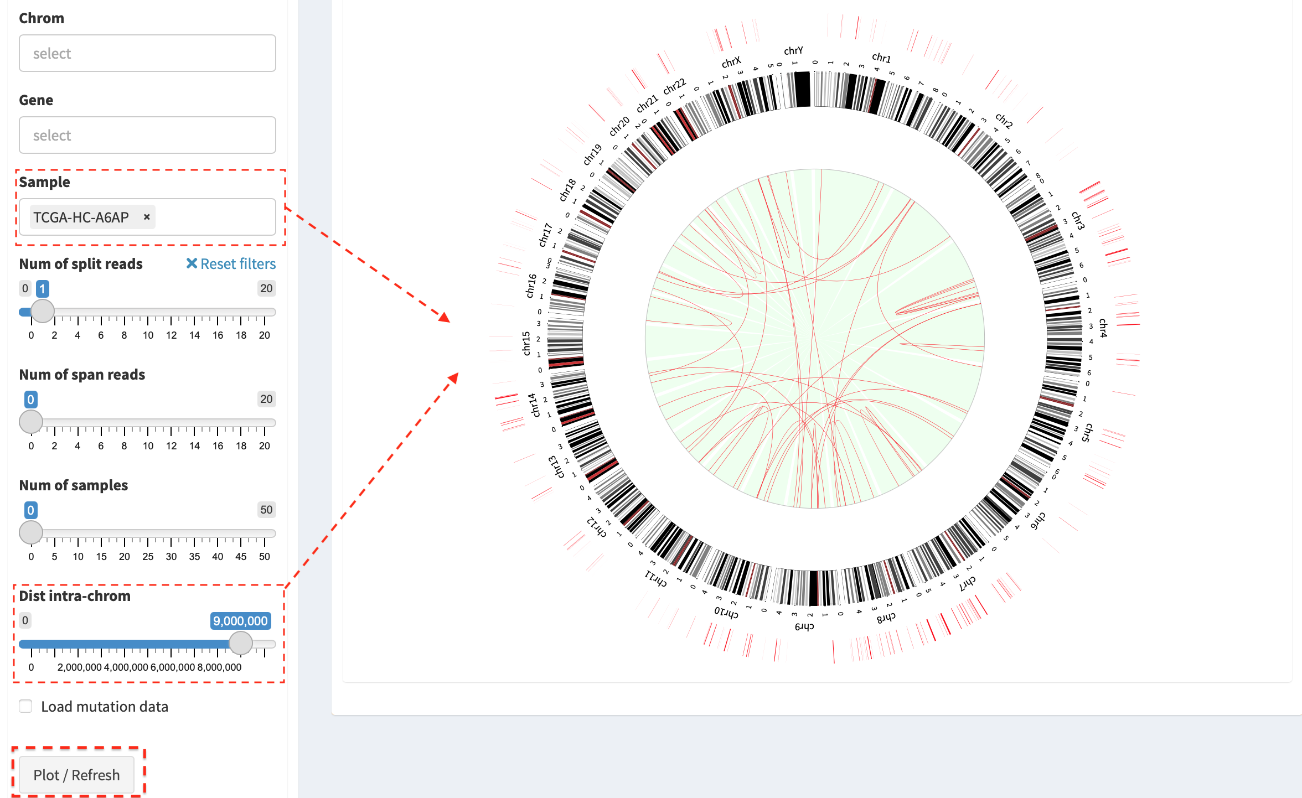Remove the TCGA-HC-A6AP sample tag

(147, 217)
